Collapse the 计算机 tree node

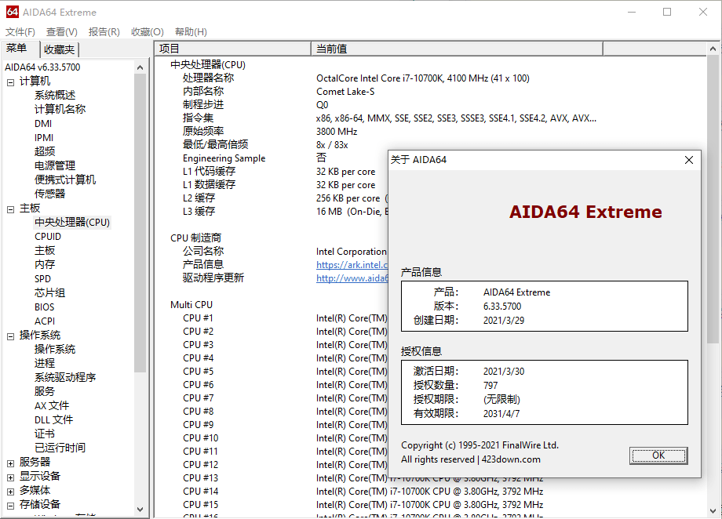tap(11, 82)
